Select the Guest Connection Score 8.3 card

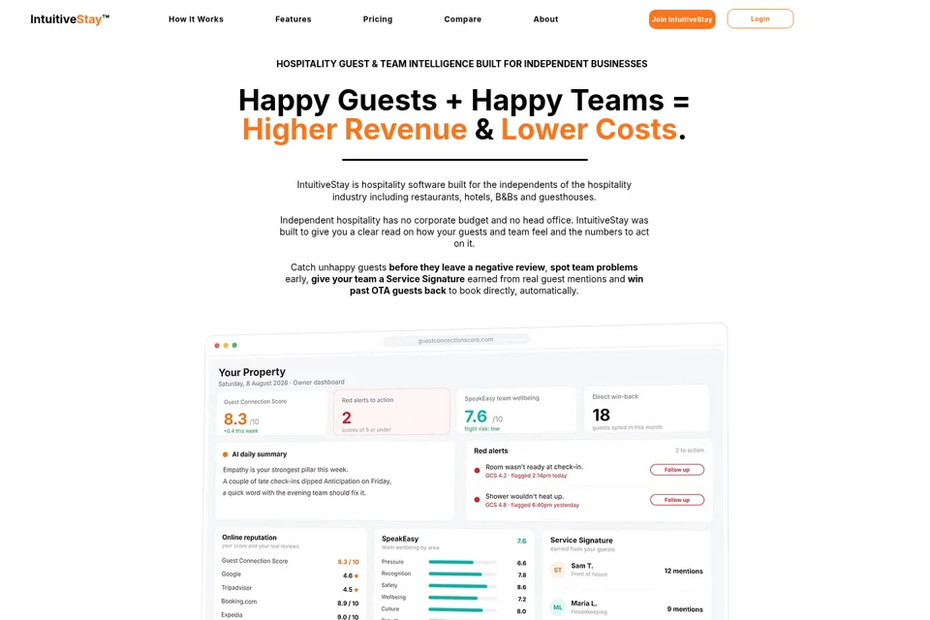pos(272,414)
